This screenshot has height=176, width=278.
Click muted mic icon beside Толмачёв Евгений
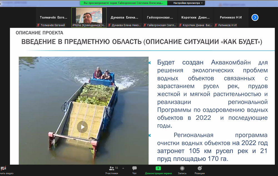pyautogui.click(x=38, y=25)
